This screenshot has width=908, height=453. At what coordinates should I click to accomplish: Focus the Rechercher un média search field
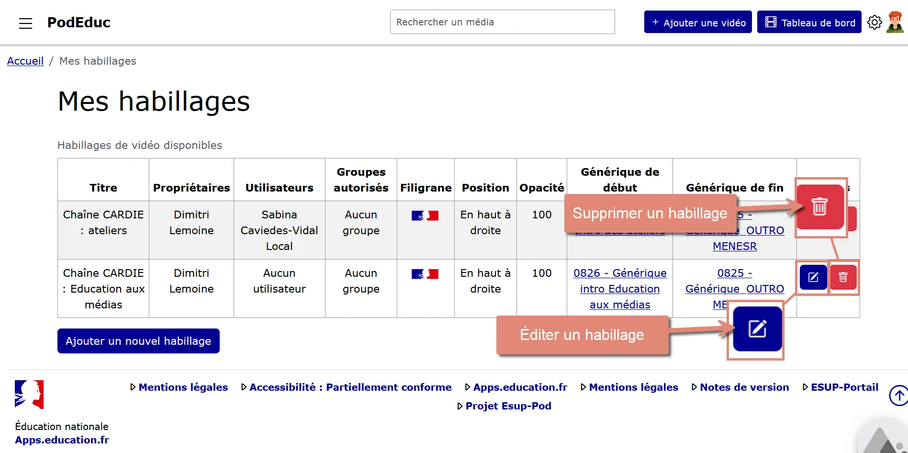pos(502,22)
